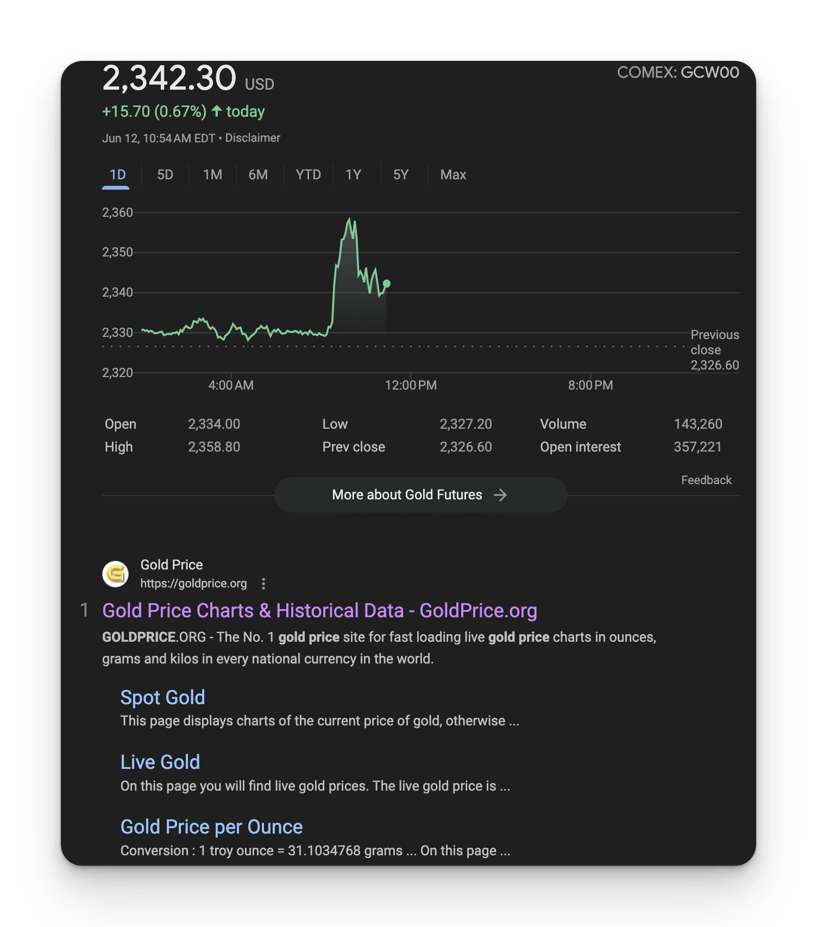The height and width of the screenshot is (927, 817).
Task: Switch chart to 1D range
Action: coord(117,175)
